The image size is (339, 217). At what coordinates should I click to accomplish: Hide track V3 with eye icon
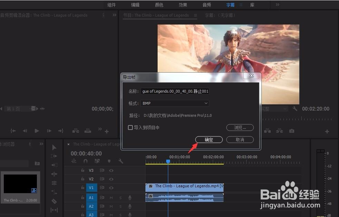pyautogui.click(x=111, y=170)
